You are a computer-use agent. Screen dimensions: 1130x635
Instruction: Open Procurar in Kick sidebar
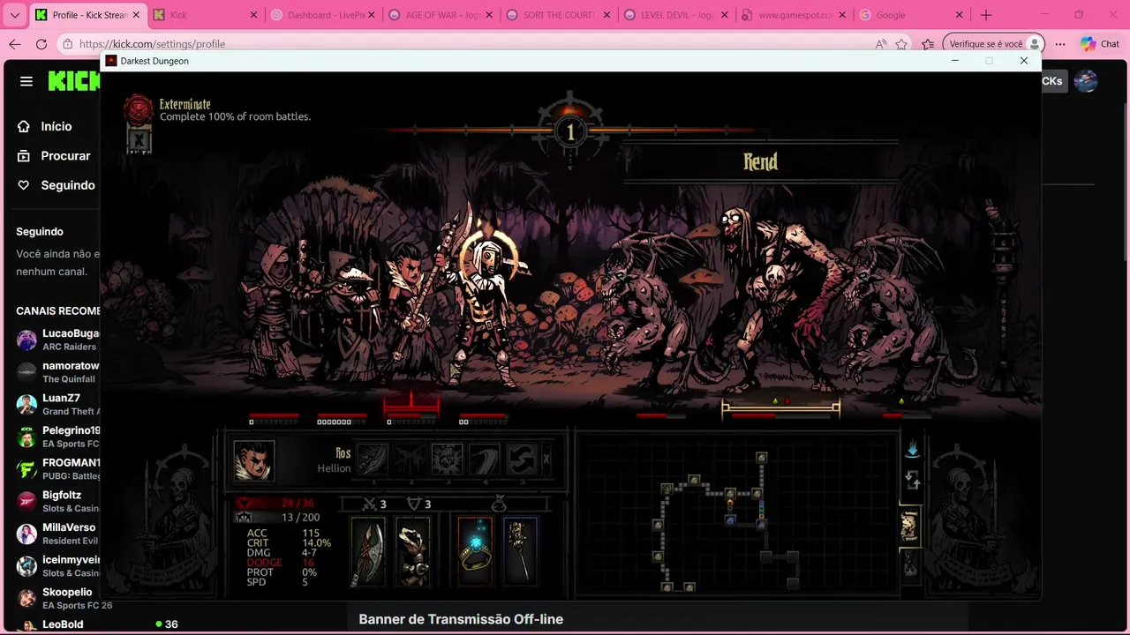(x=54, y=155)
